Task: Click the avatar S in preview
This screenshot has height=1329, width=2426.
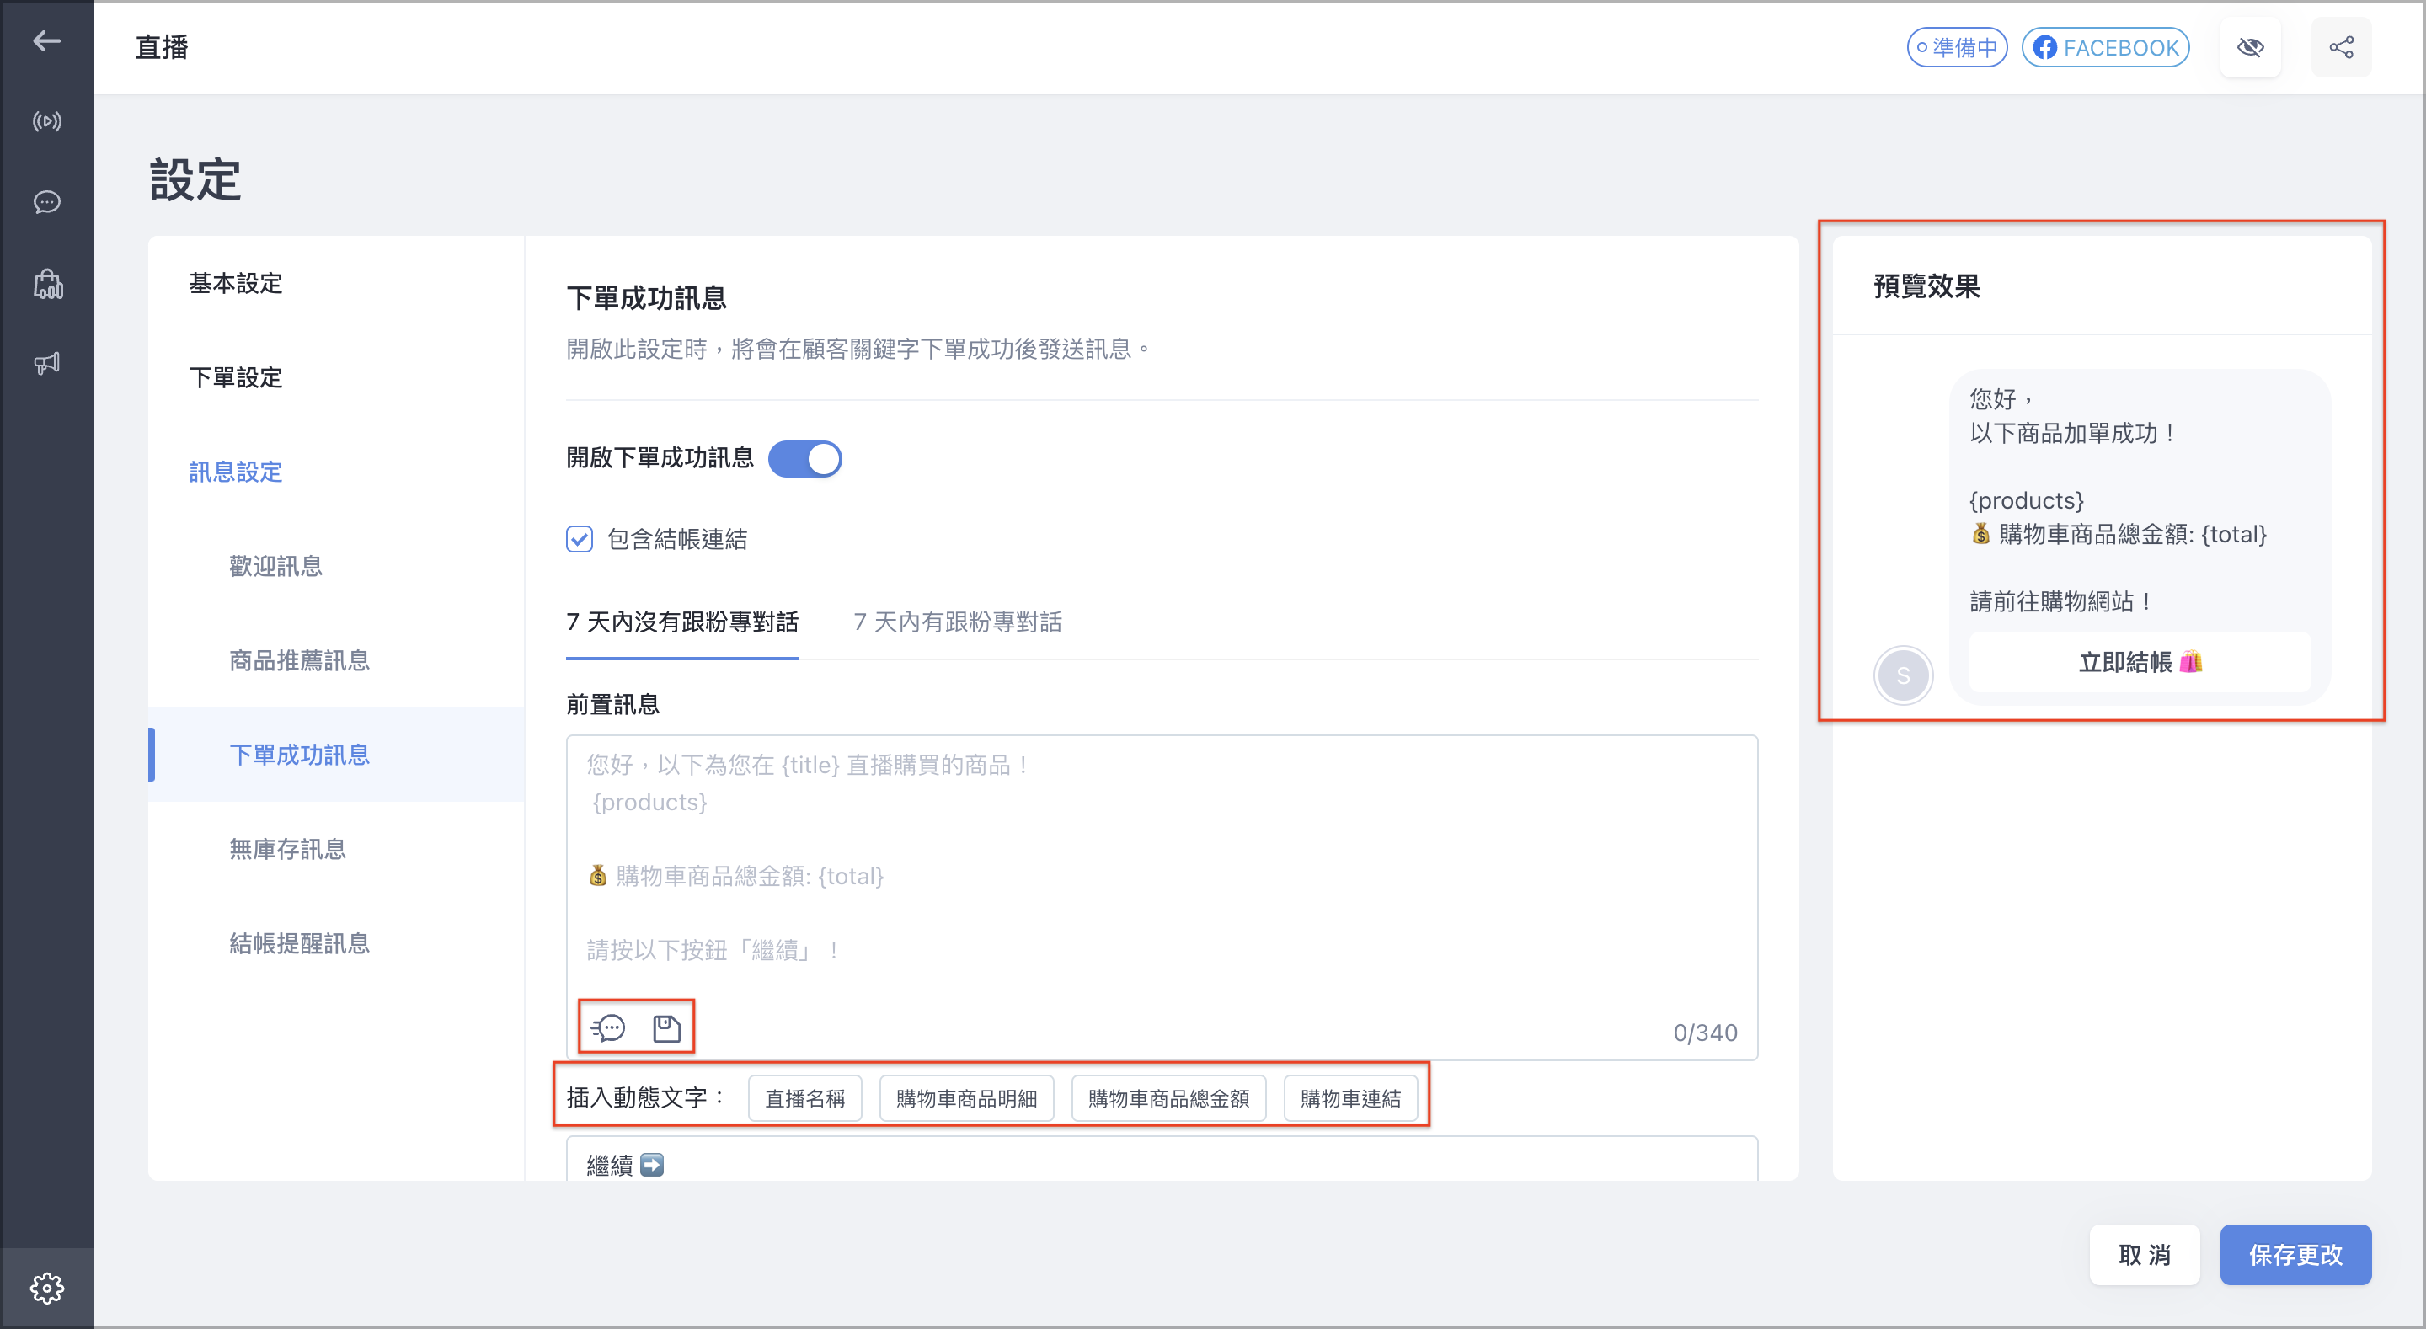Action: (1902, 675)
